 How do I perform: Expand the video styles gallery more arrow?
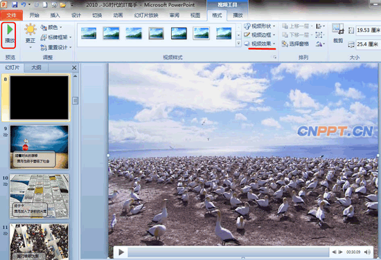(238, 44)
